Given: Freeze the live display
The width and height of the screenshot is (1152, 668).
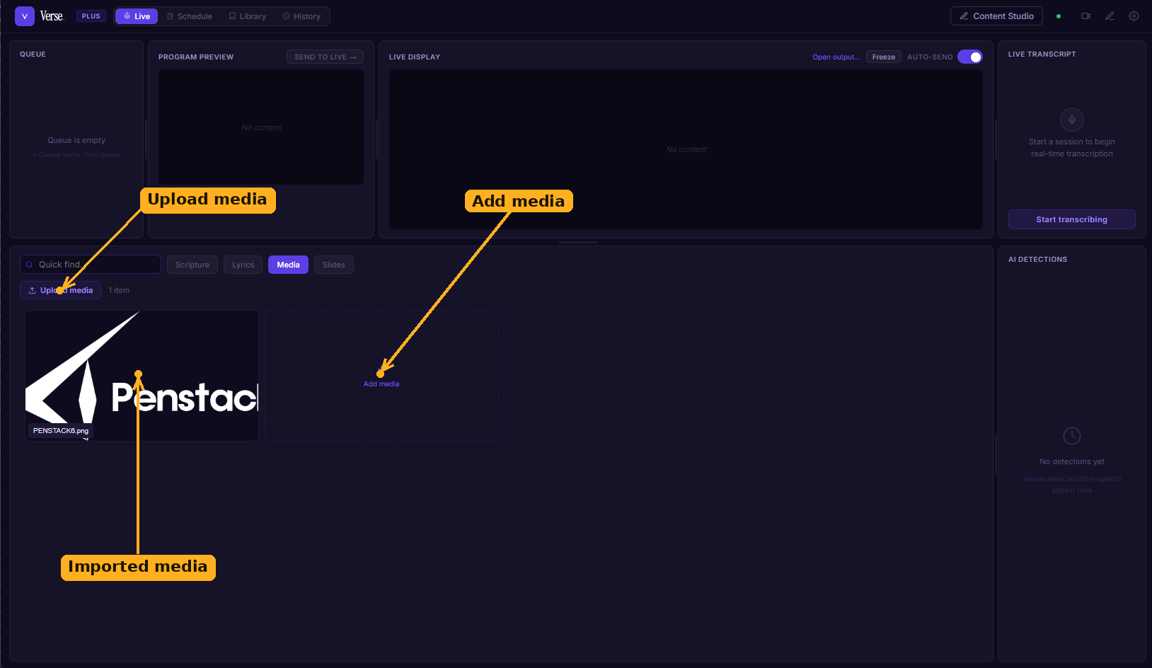Looking at the screenshot, I should click(x=883, y=57).
